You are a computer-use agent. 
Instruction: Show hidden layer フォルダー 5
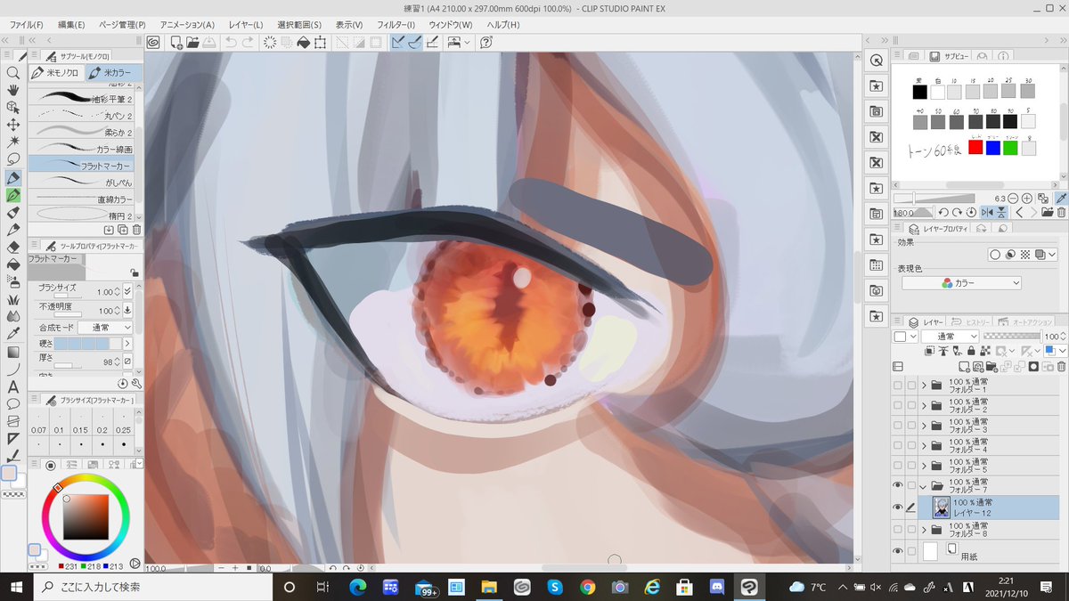tap(897, 466)
